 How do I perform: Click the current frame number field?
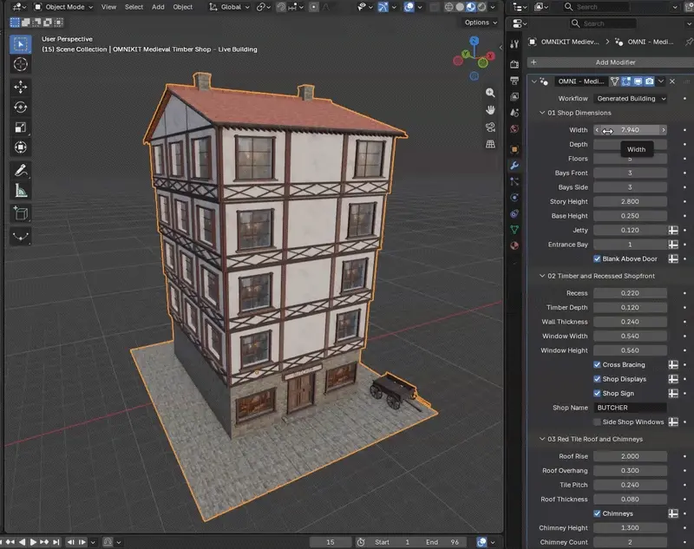[x=331, y=542]
